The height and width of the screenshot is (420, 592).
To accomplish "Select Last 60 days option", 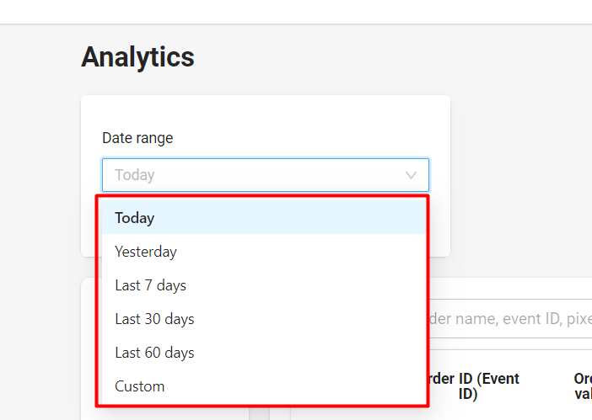I will (x=264, y=353).
